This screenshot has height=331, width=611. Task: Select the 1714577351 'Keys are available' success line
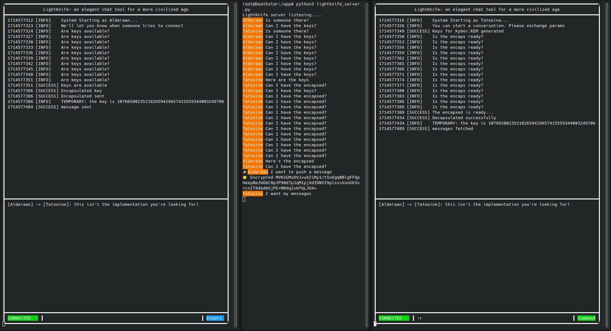pos(57,85)
